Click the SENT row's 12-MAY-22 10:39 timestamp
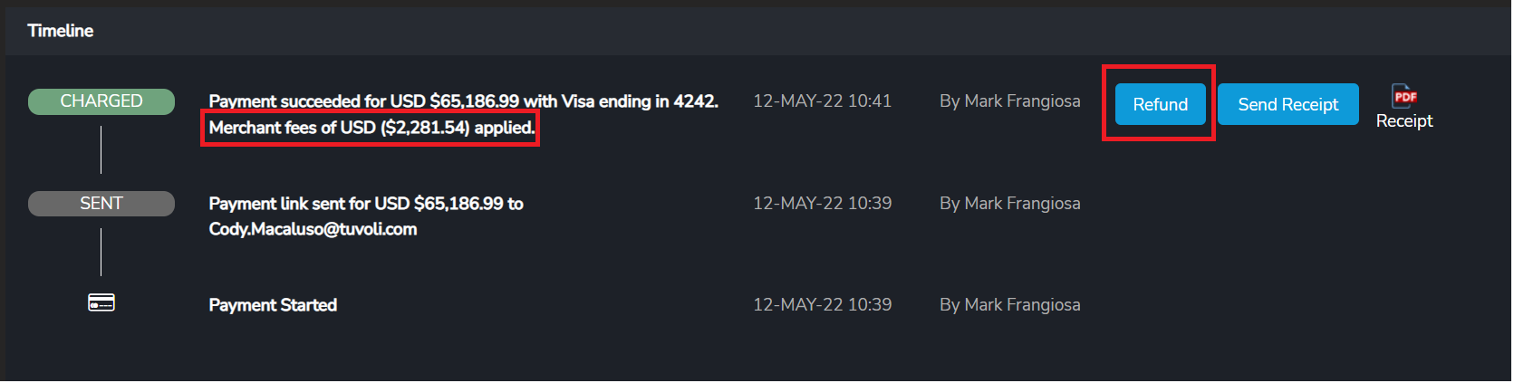The image size is (1514, 383). click(x=822, y=204)
